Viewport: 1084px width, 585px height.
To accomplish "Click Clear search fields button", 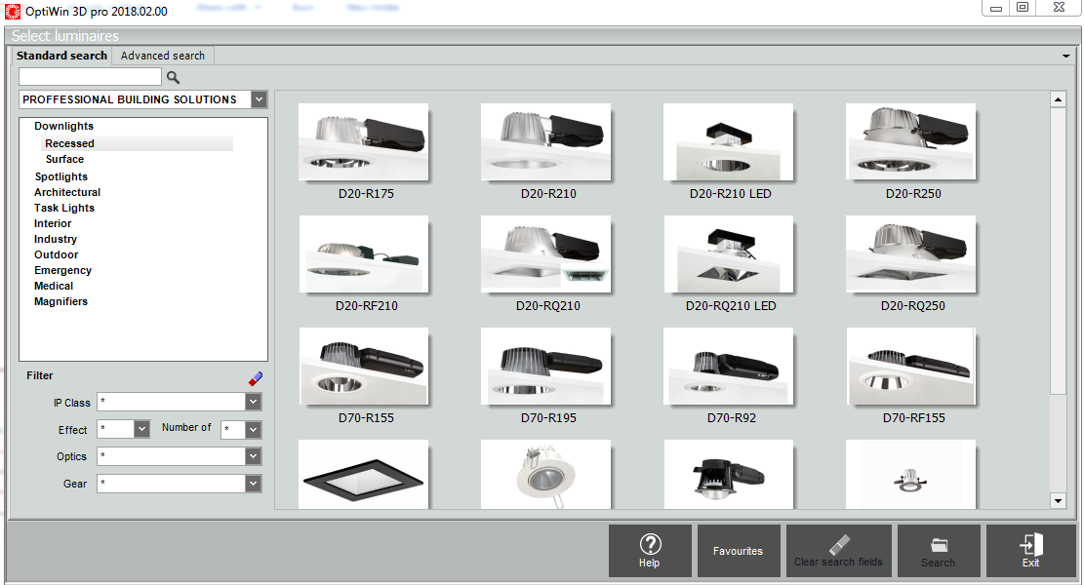I will (x=838, y=551).
